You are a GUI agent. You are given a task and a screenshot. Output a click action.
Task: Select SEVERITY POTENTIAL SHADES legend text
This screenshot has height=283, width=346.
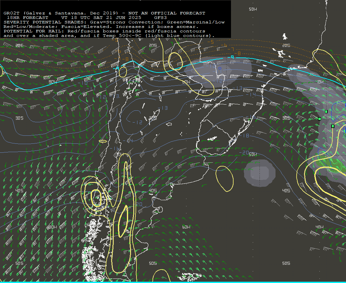coord(45,22)
